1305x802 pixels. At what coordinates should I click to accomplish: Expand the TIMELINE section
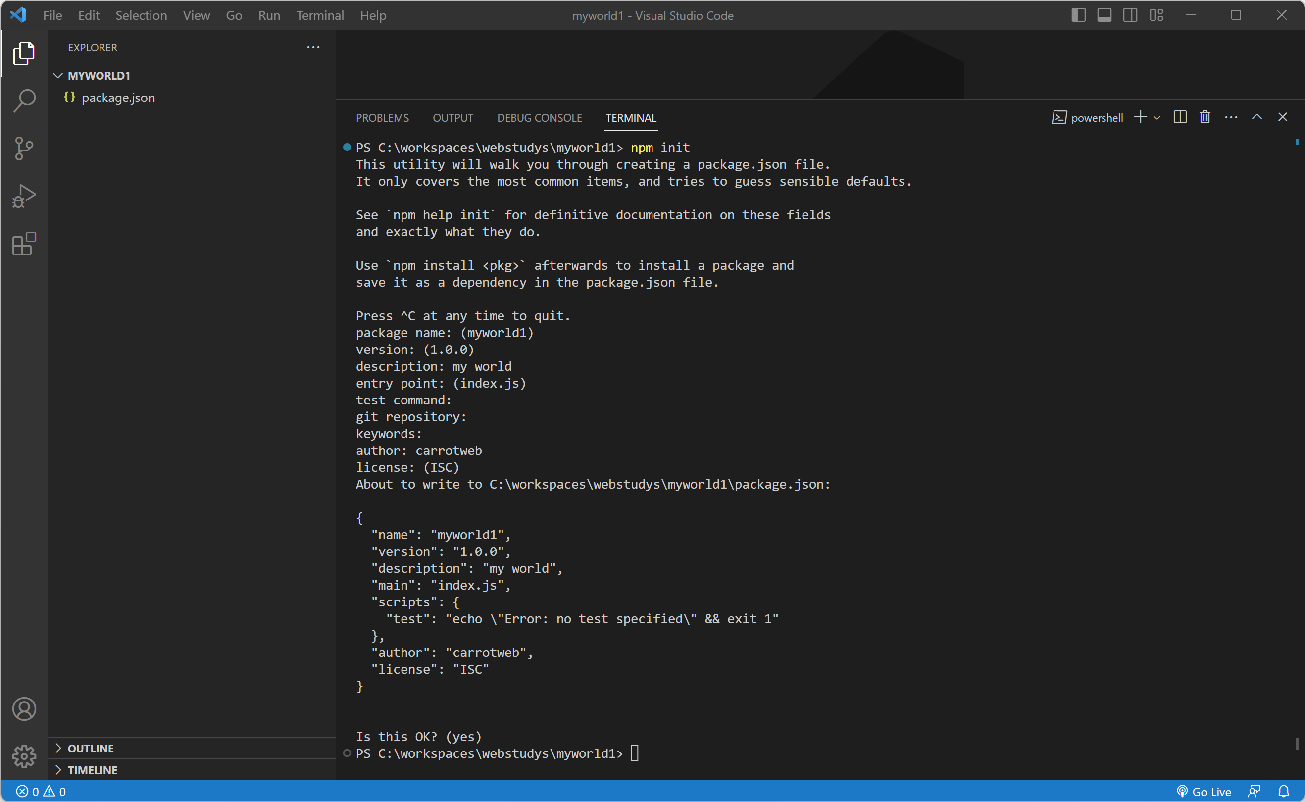[x=92, y=770]
